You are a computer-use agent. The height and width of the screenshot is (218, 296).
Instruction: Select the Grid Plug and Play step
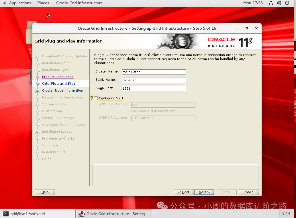point(59,84)
